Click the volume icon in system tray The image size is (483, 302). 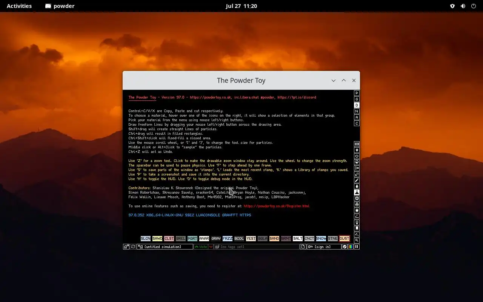click(463, 6)
